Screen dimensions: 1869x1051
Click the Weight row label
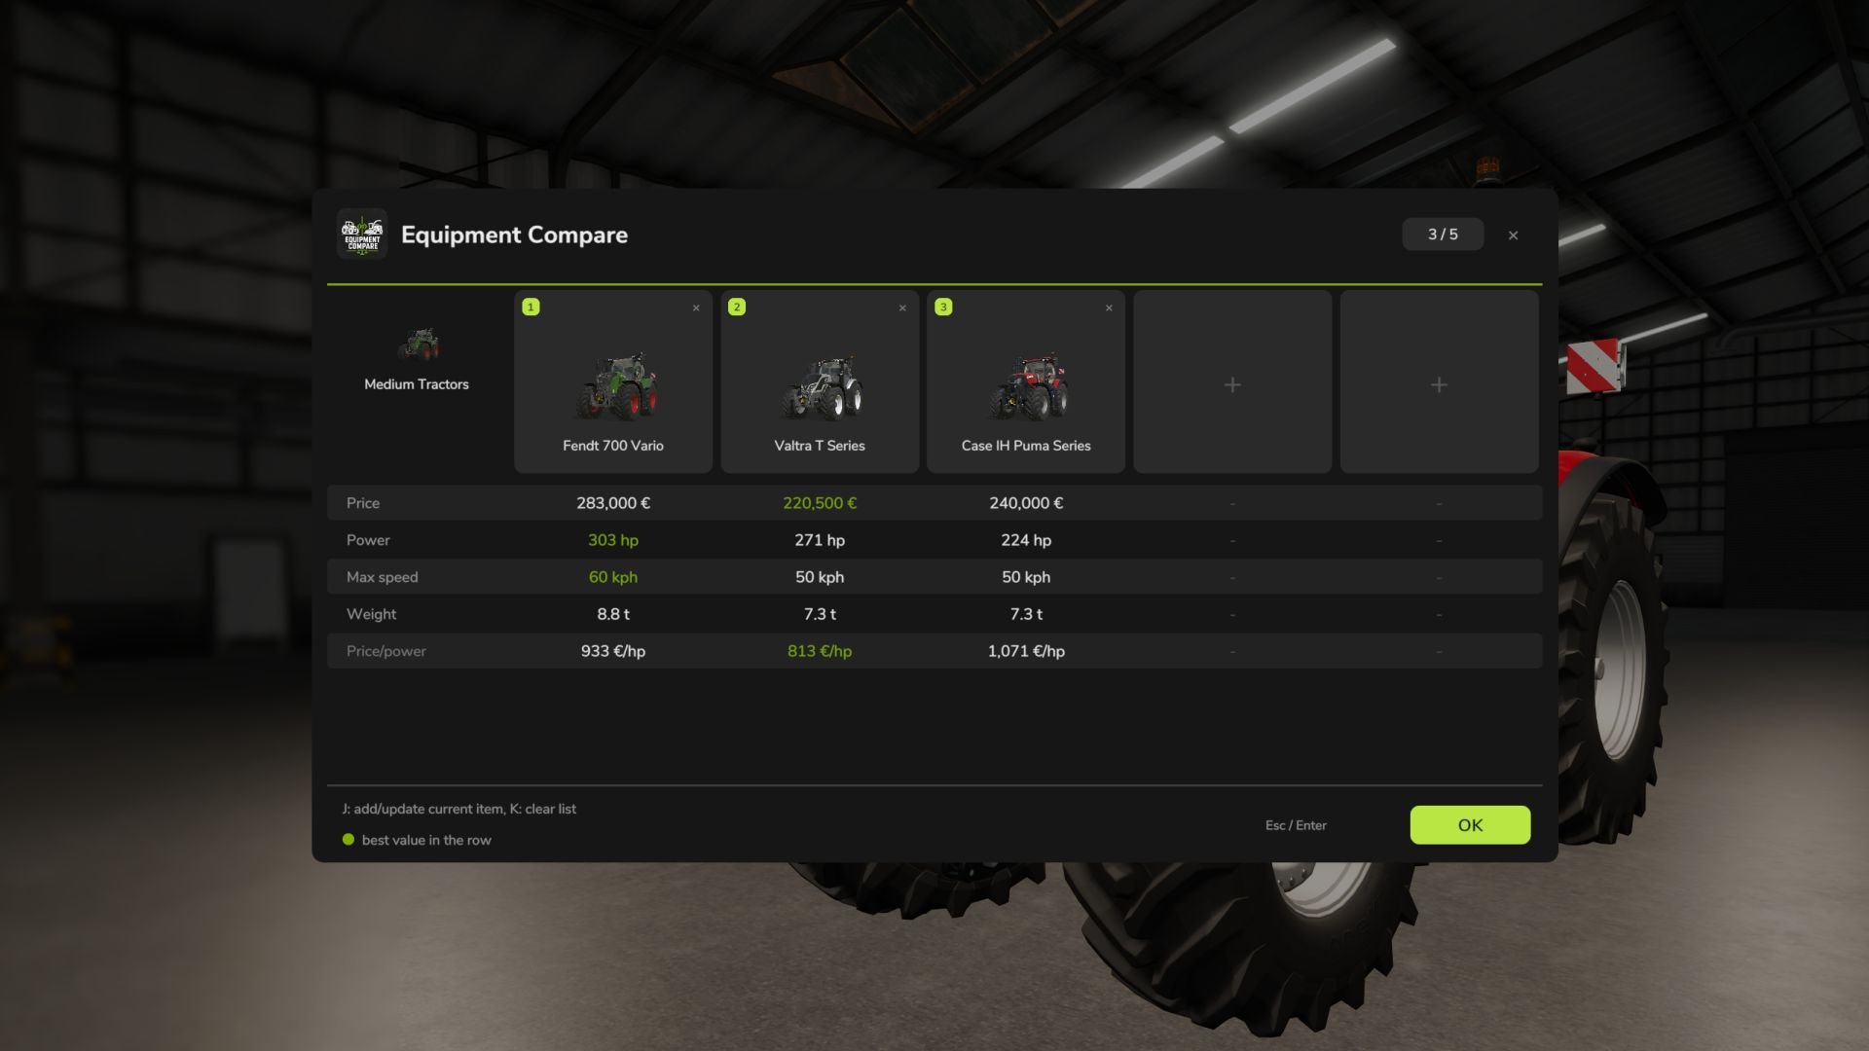click(371, 614)
